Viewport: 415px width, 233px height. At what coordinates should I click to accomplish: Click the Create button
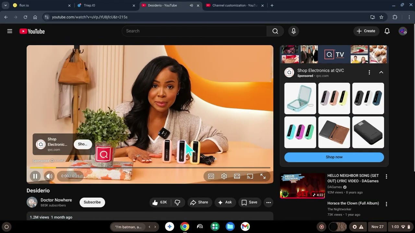tap(366, 31)
